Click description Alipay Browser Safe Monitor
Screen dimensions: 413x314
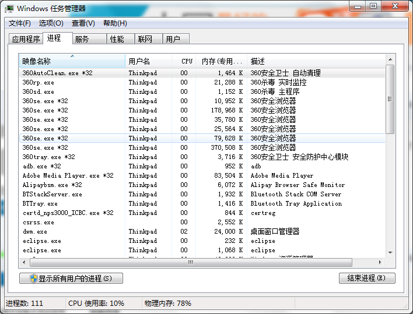click(x=297, y=185)
